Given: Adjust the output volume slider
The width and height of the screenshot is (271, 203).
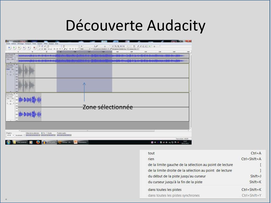Looking at the screenshot, I should click(89, 46).
